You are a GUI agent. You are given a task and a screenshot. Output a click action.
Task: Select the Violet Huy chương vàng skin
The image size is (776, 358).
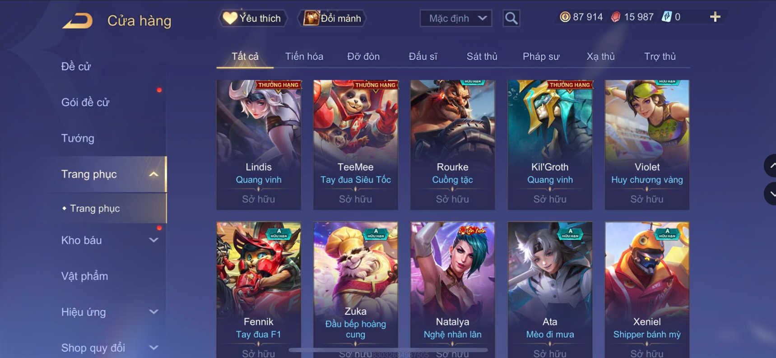coord(647,145)
